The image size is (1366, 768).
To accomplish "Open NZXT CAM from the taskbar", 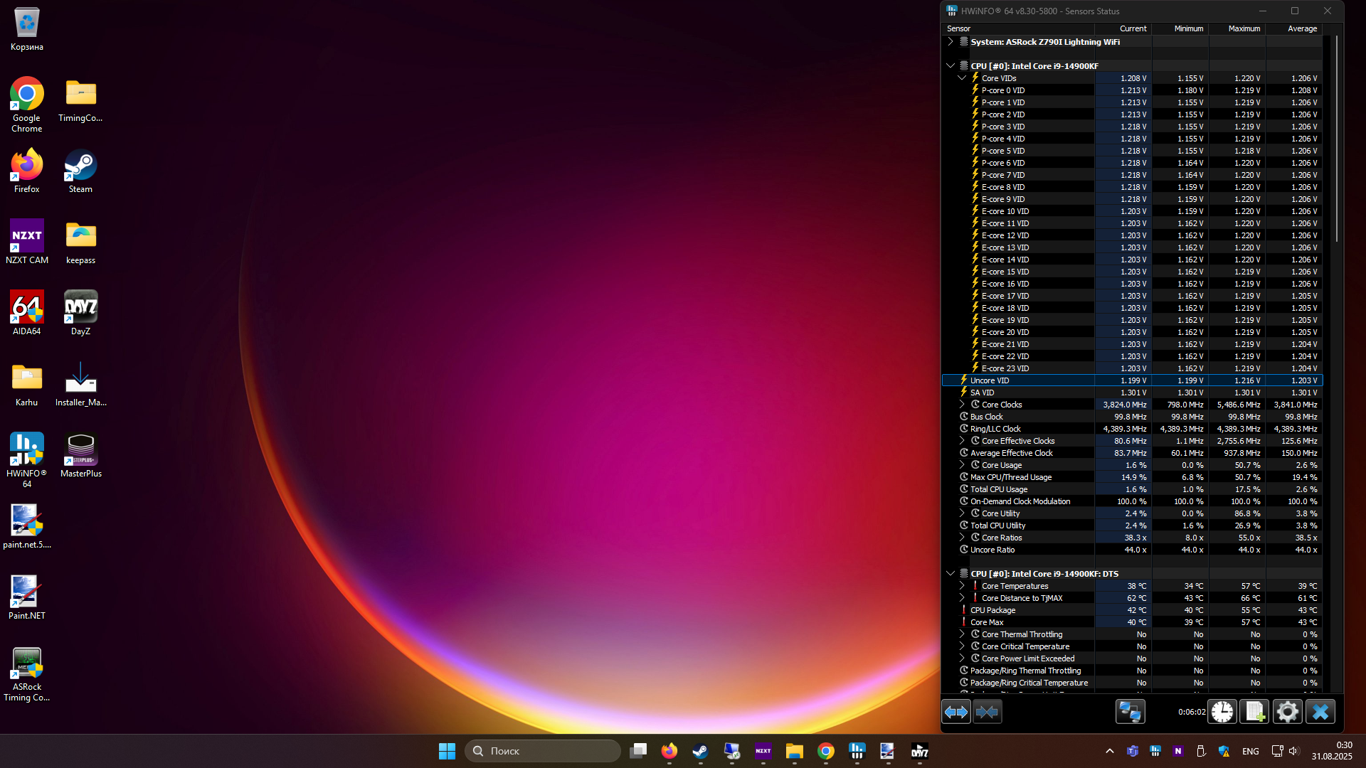I will (763, 751).
